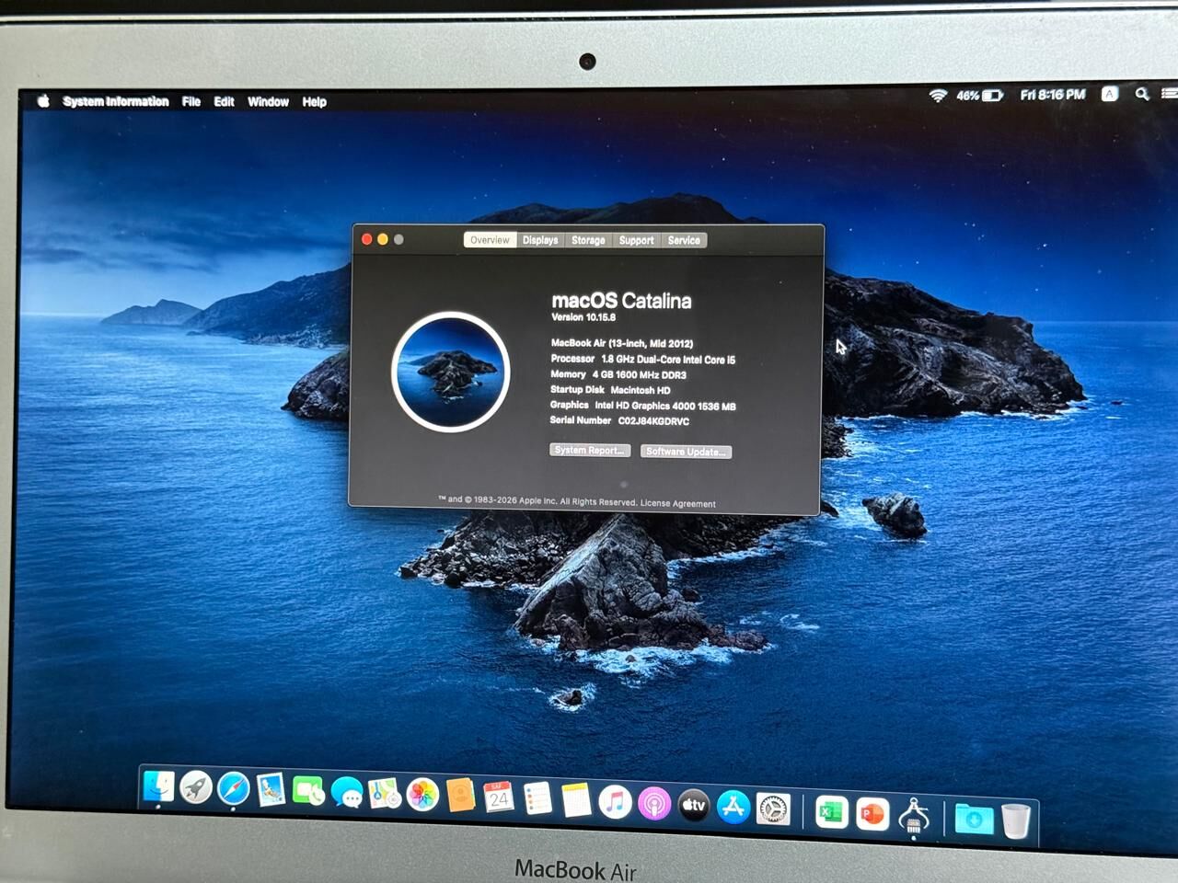Open the Trash in the Dock
The image size is (1178, 883).
(1016, 820)
